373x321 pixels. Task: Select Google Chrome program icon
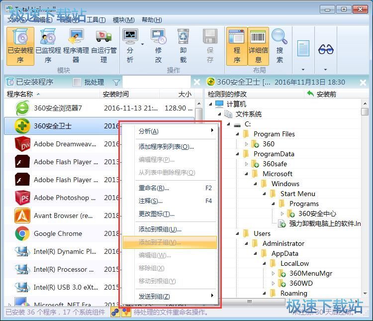[x=22, y=233]
